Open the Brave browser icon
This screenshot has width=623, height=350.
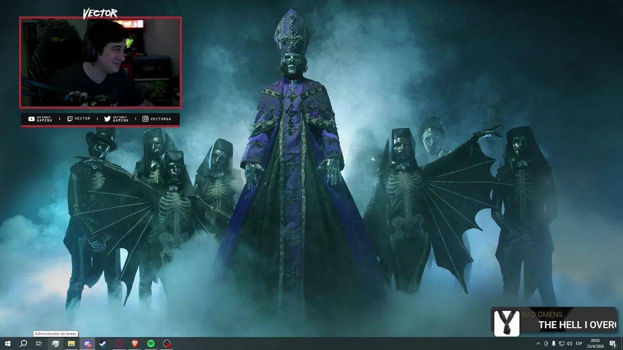[135, 344]
